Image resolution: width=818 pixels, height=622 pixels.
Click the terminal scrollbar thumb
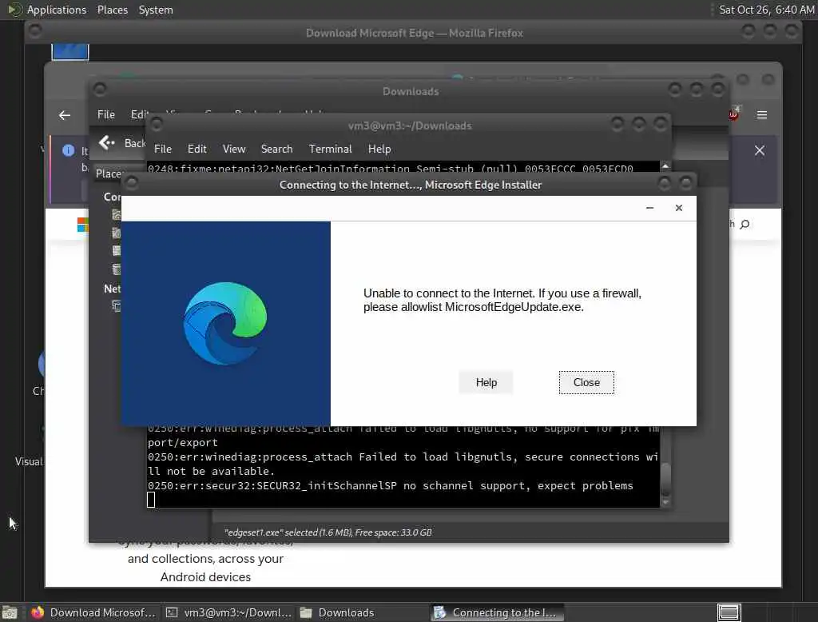coord(665,477)
